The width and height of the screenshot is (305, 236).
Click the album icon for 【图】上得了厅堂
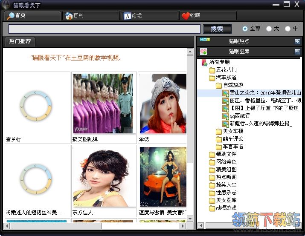(226, 108)
